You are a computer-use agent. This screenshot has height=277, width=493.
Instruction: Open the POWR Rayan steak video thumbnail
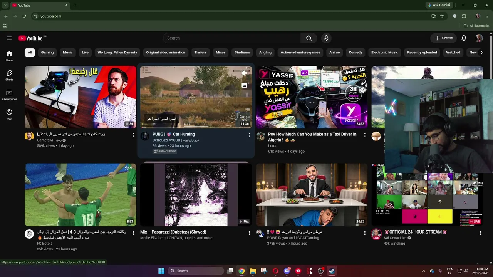(x=312, y=195)
